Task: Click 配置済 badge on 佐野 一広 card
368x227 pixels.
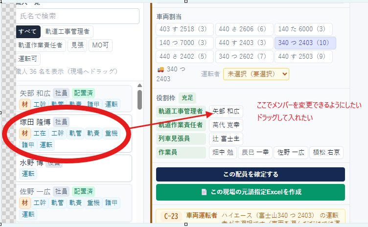Action: (84, 192)
